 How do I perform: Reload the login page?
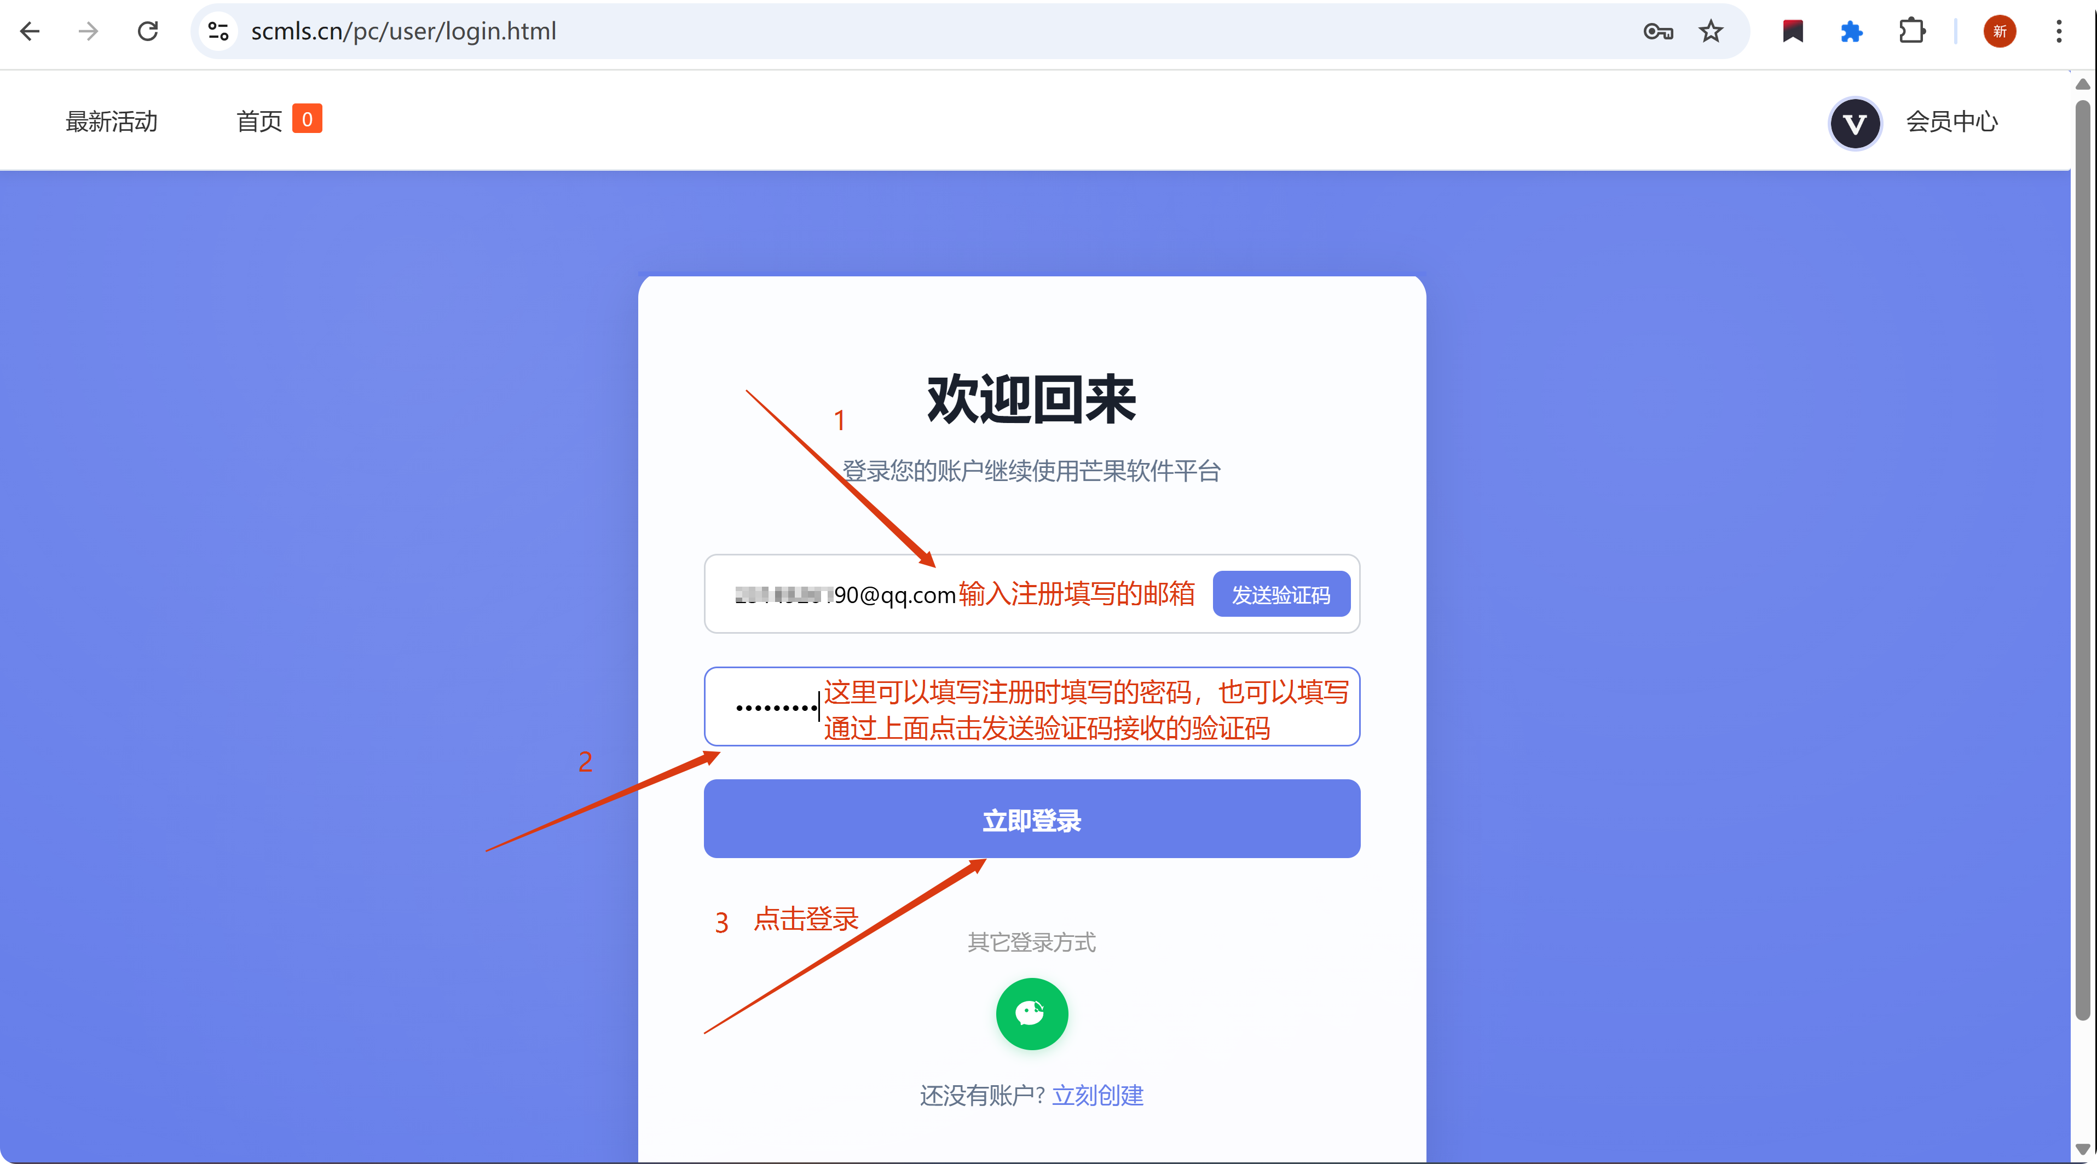click(x=147, y=32)
